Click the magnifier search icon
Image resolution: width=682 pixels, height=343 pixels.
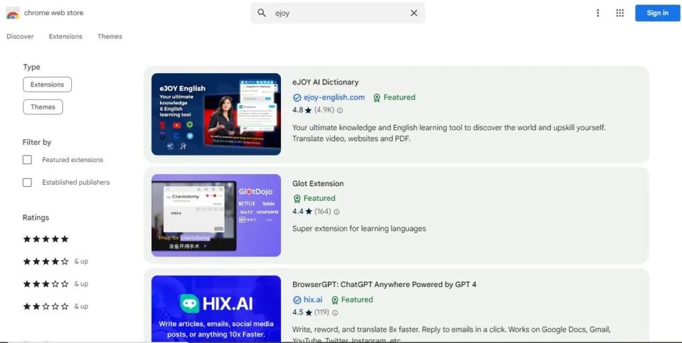point(261,13)
